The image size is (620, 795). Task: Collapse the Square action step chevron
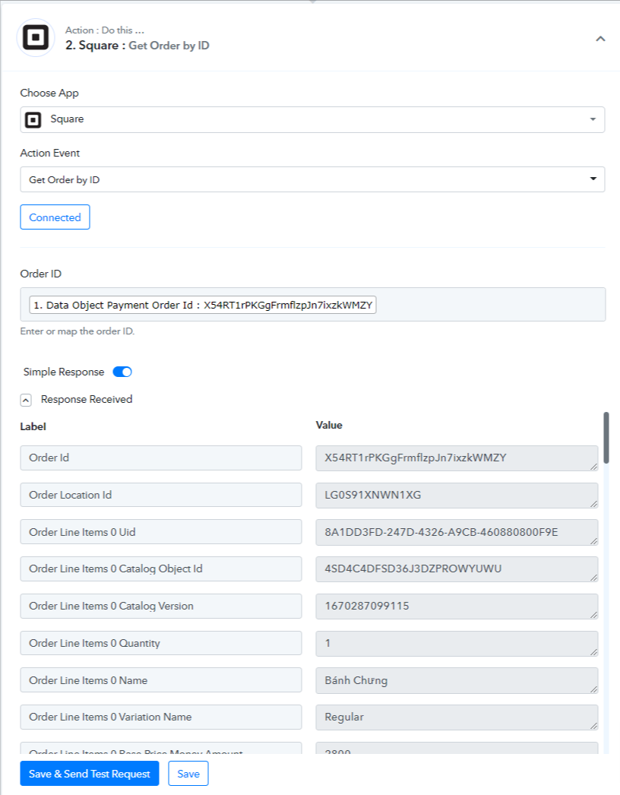pyautogui.click(x=600, y=39)
